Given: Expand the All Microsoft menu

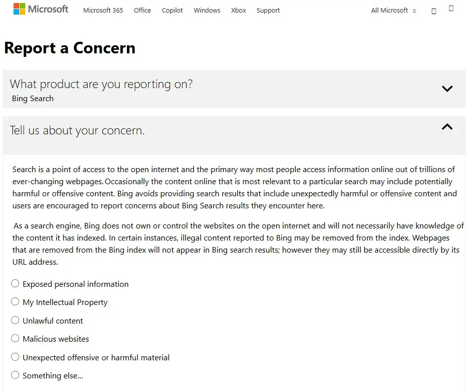Looking at the screenshot, I should tap(393, 11).
